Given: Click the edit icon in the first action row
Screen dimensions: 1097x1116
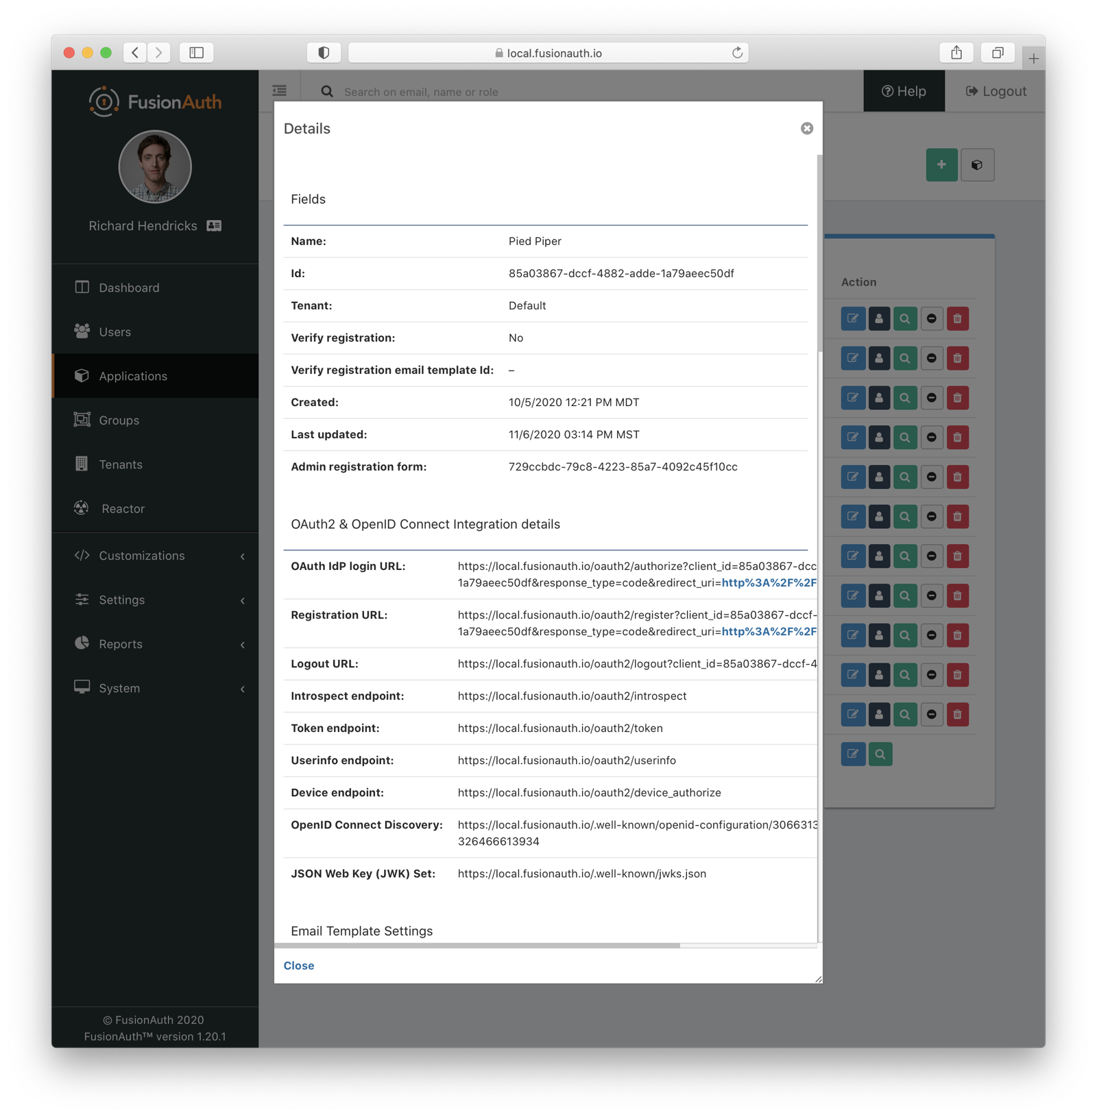Looking at the screenshot, I should point(853,318).
